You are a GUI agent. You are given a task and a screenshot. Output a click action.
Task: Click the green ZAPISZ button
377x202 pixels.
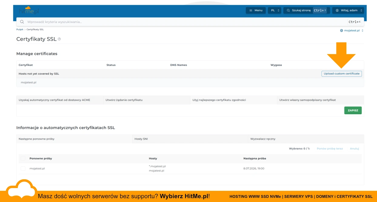(x=353, y=110)
